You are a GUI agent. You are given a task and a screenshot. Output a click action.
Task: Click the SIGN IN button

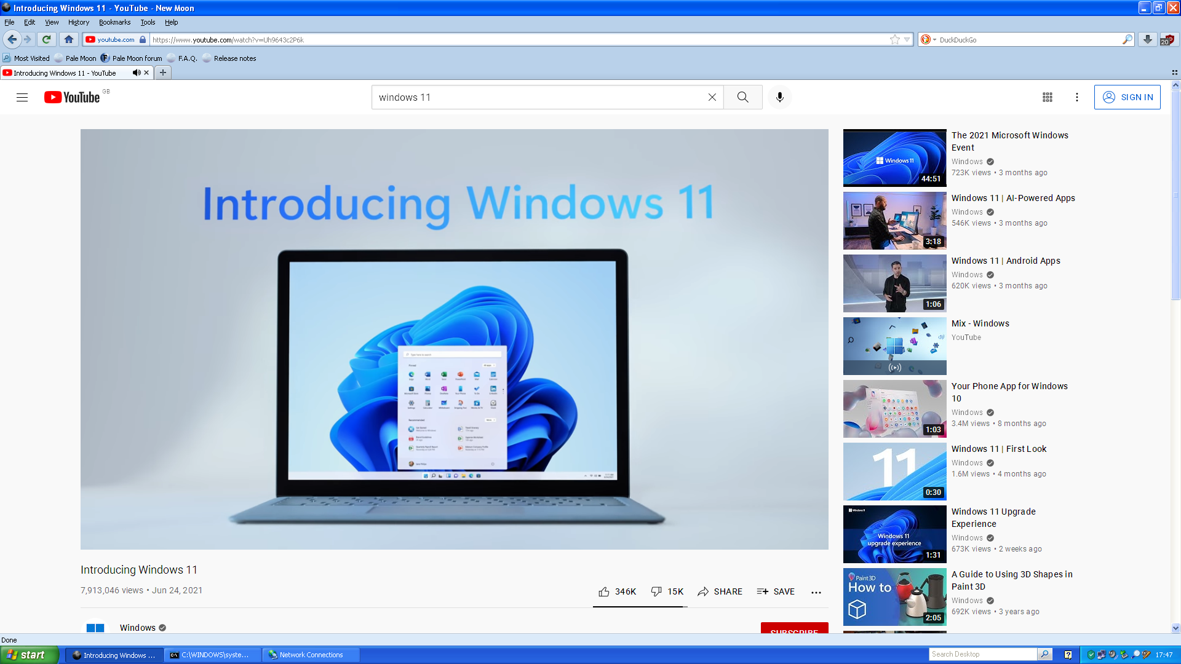point(1128,97)
